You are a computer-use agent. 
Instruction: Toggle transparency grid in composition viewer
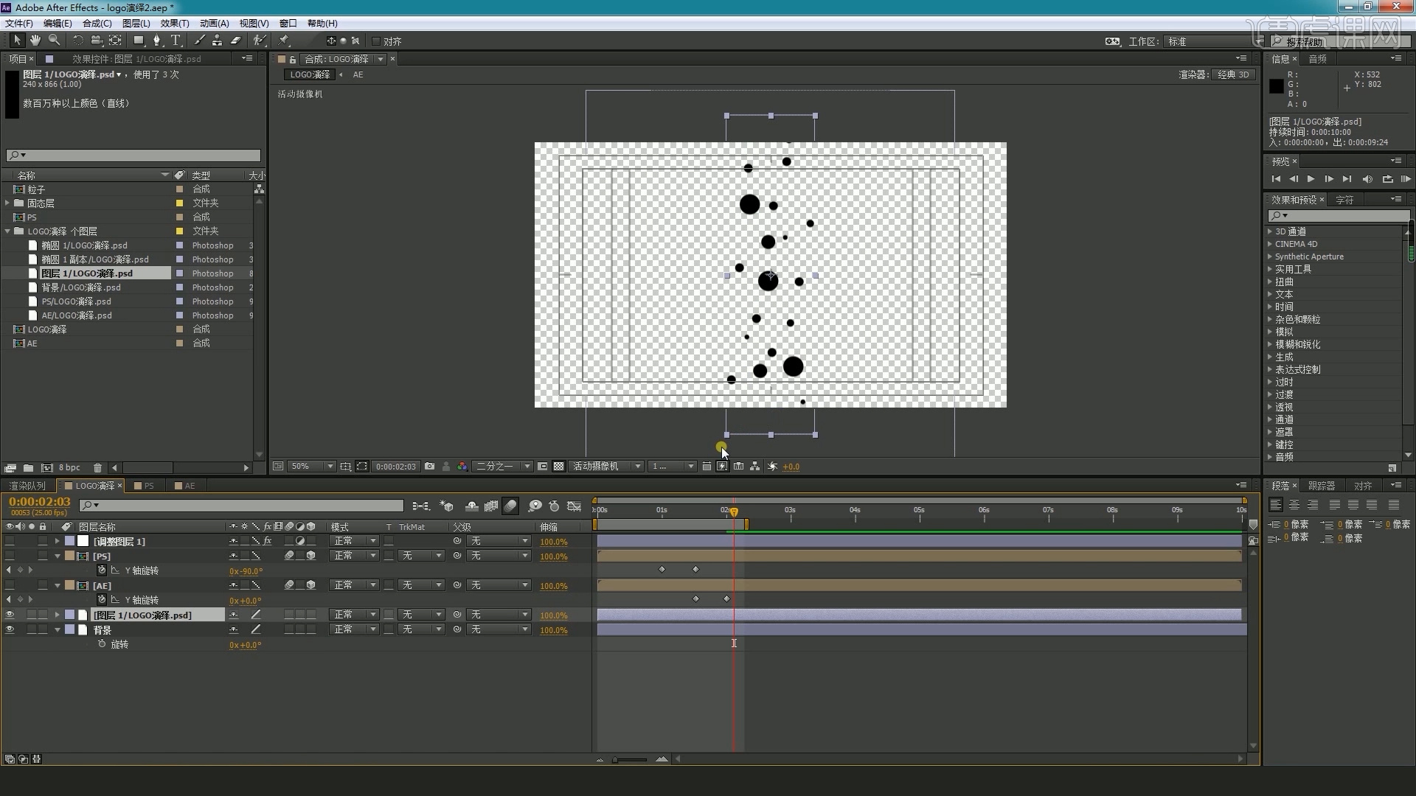pyautogui.click(x=559, y=467)
